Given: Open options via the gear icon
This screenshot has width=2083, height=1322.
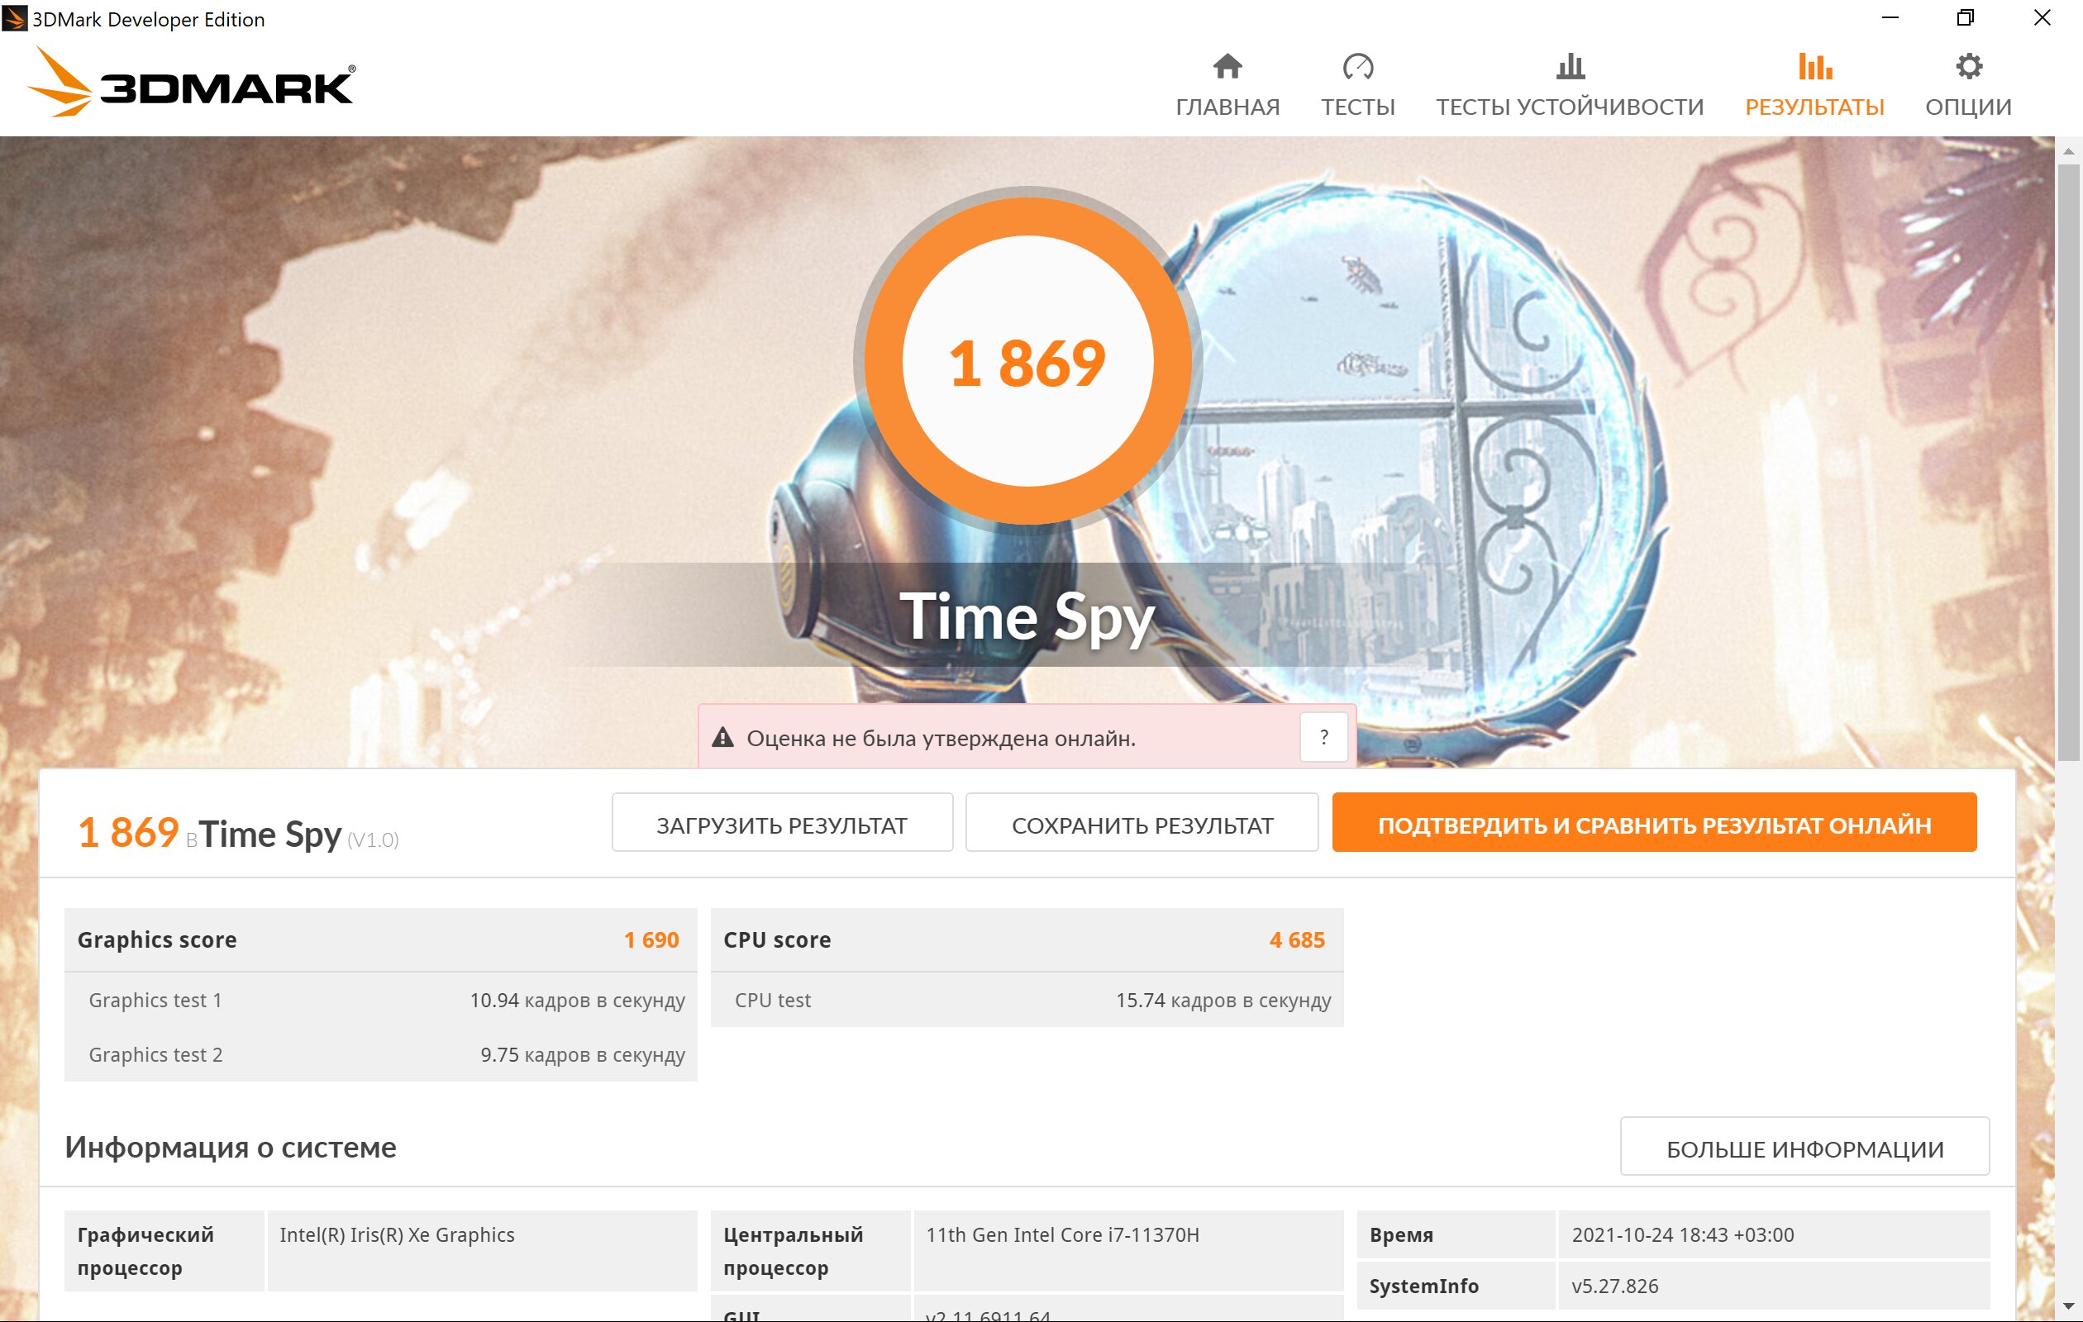Looking at the screenshot, I should 1968,66.
